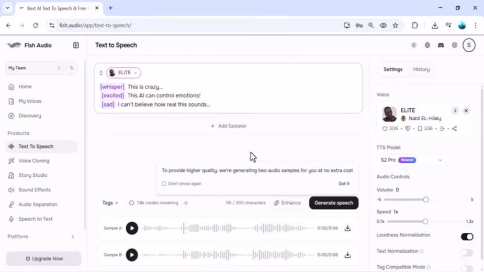This screenshot has width=484, height=272.
Task: Click the Volume slider handle
Action: tap(426, 199)
